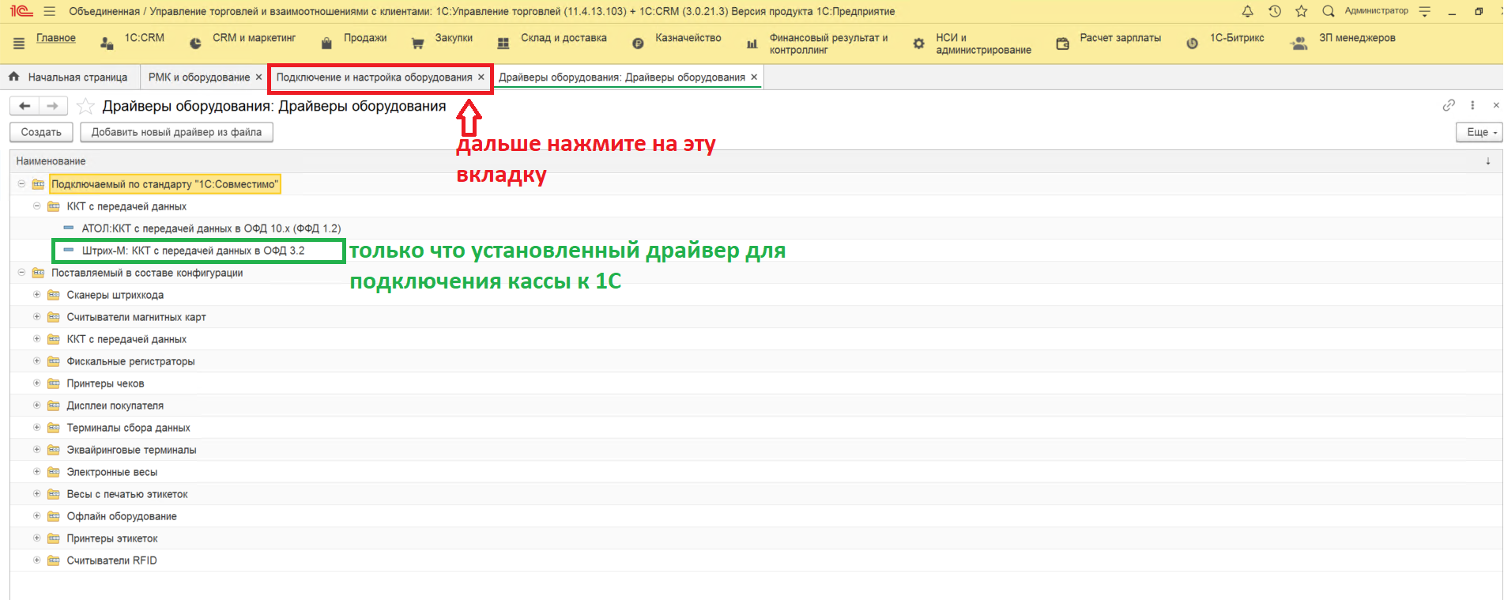Viewport: 1504px width, 600px height.
Task: Open the hamburger sections menu
Action: [x=19, y=43]
